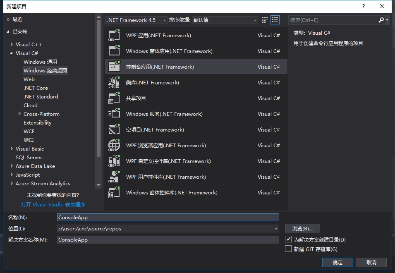
Task: Click the 共享项目 template icon
Action: [x=114, y=98]
